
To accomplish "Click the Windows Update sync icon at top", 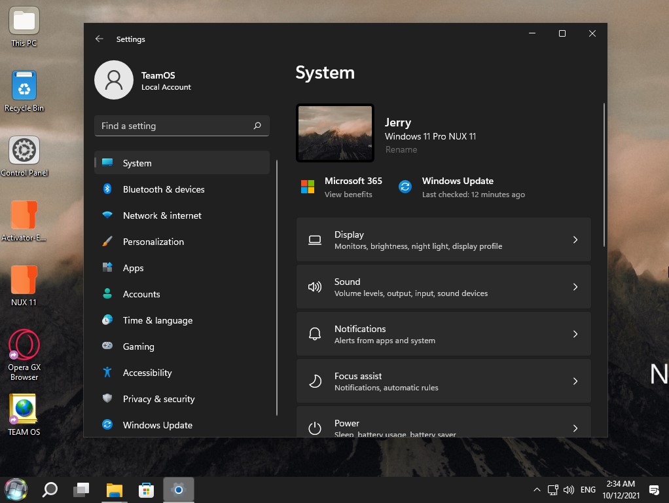I will [x=405, y=187].
